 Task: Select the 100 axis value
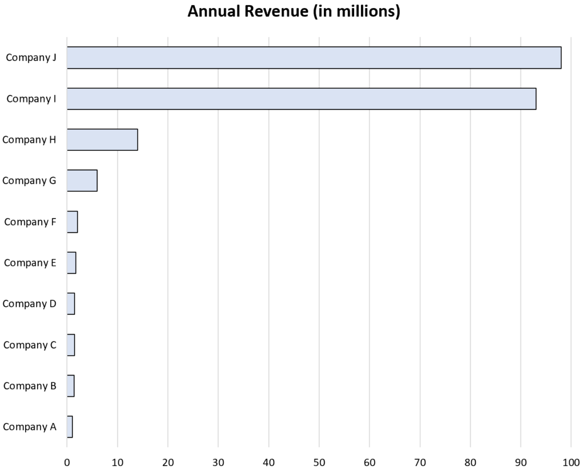[572, 462]
